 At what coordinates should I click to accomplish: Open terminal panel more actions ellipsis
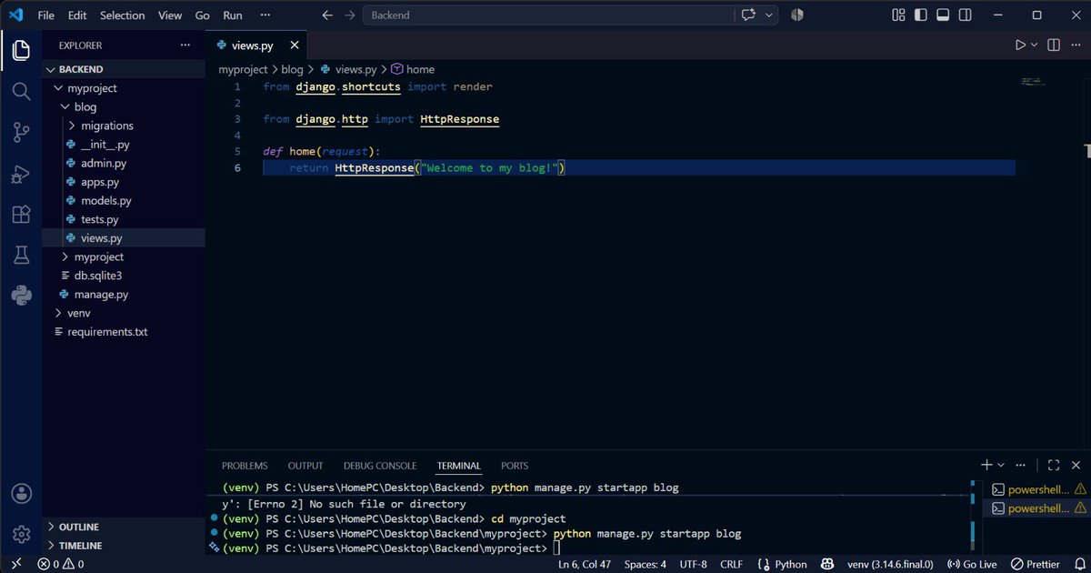(x=1022, y=465)
